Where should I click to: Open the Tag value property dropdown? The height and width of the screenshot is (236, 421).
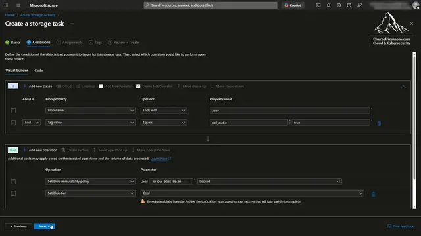90,123
